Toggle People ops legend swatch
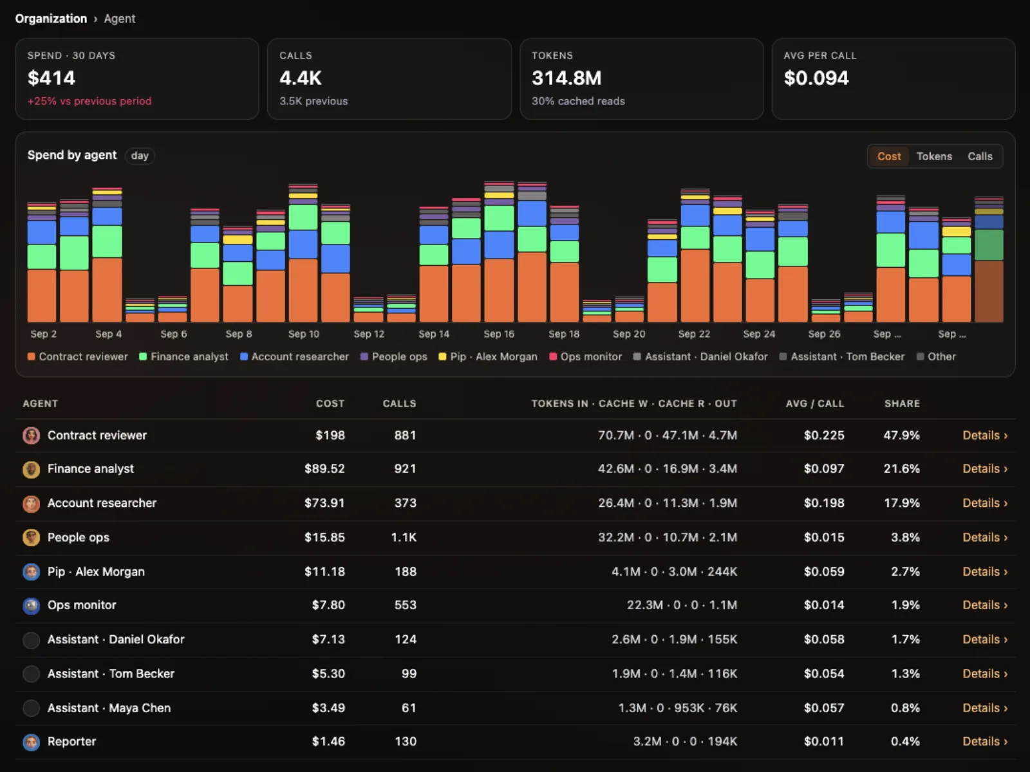The width and height of the screenshot is (1030, 772). click(364, 356)
